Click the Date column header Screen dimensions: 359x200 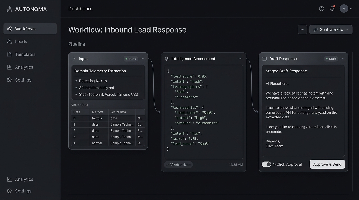click(81, 112)
